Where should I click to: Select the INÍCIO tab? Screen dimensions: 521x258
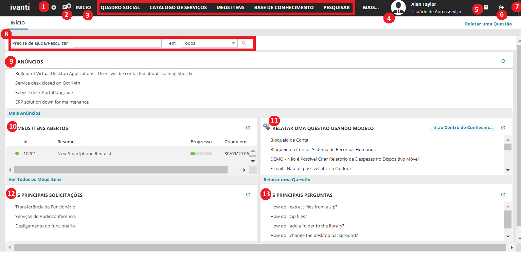[18, 23]
